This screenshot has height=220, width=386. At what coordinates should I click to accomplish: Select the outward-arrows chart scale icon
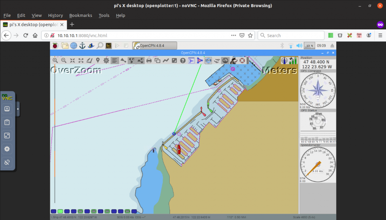click(x=81, y=61)
